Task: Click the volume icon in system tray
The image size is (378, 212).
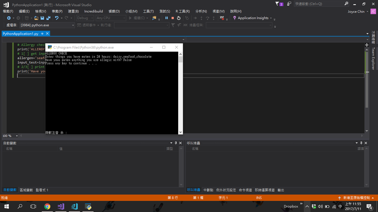Action: tap(320, 206)
